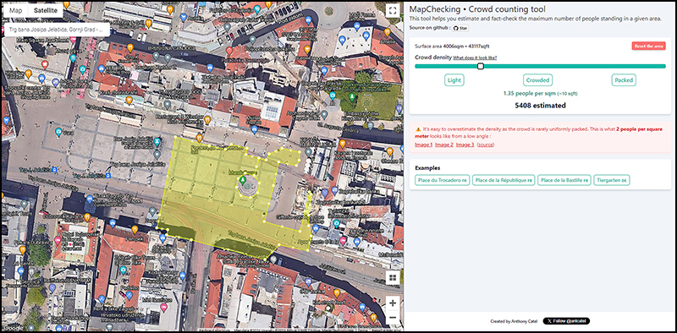
Task: Click the Follow @anticatel X button
Action: point(566,321)
